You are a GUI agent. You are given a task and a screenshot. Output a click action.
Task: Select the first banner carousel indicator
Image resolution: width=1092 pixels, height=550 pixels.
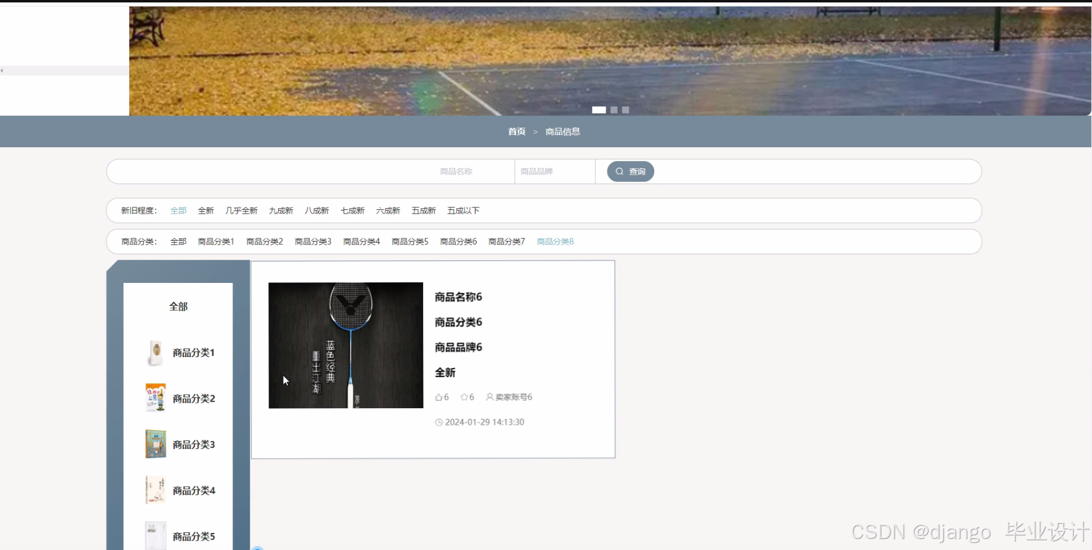coord(599,110)
